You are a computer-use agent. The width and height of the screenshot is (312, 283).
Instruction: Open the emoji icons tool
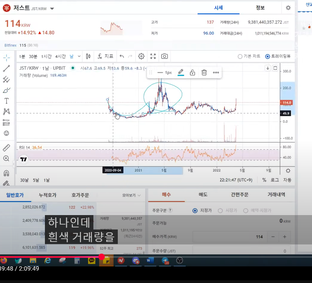[6, 133]
